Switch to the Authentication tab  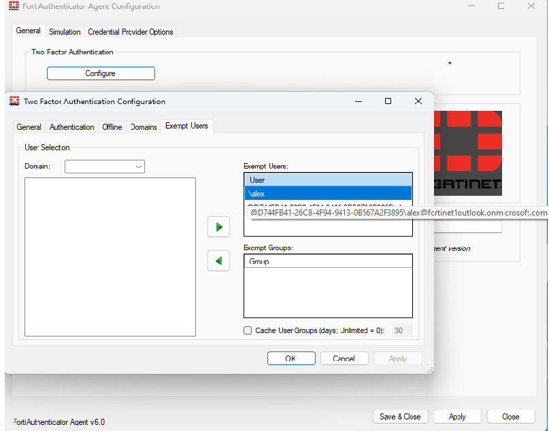pos(71,126)
